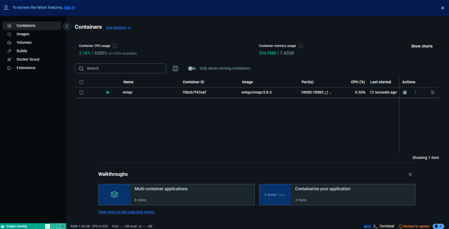The image size is (449, 229).
Task: Click the emqx CPU value 0.53%
Action: click(x=360, y=93)
